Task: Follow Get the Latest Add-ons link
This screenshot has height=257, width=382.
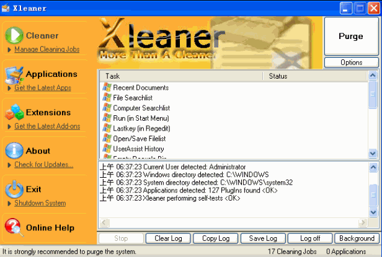Action: tap(47, 126)
